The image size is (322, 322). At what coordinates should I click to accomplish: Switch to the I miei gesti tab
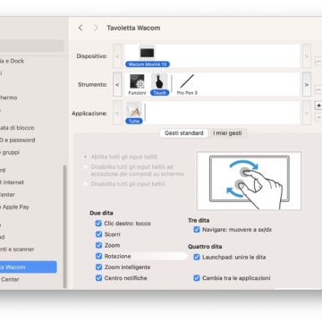pos(227,133)
